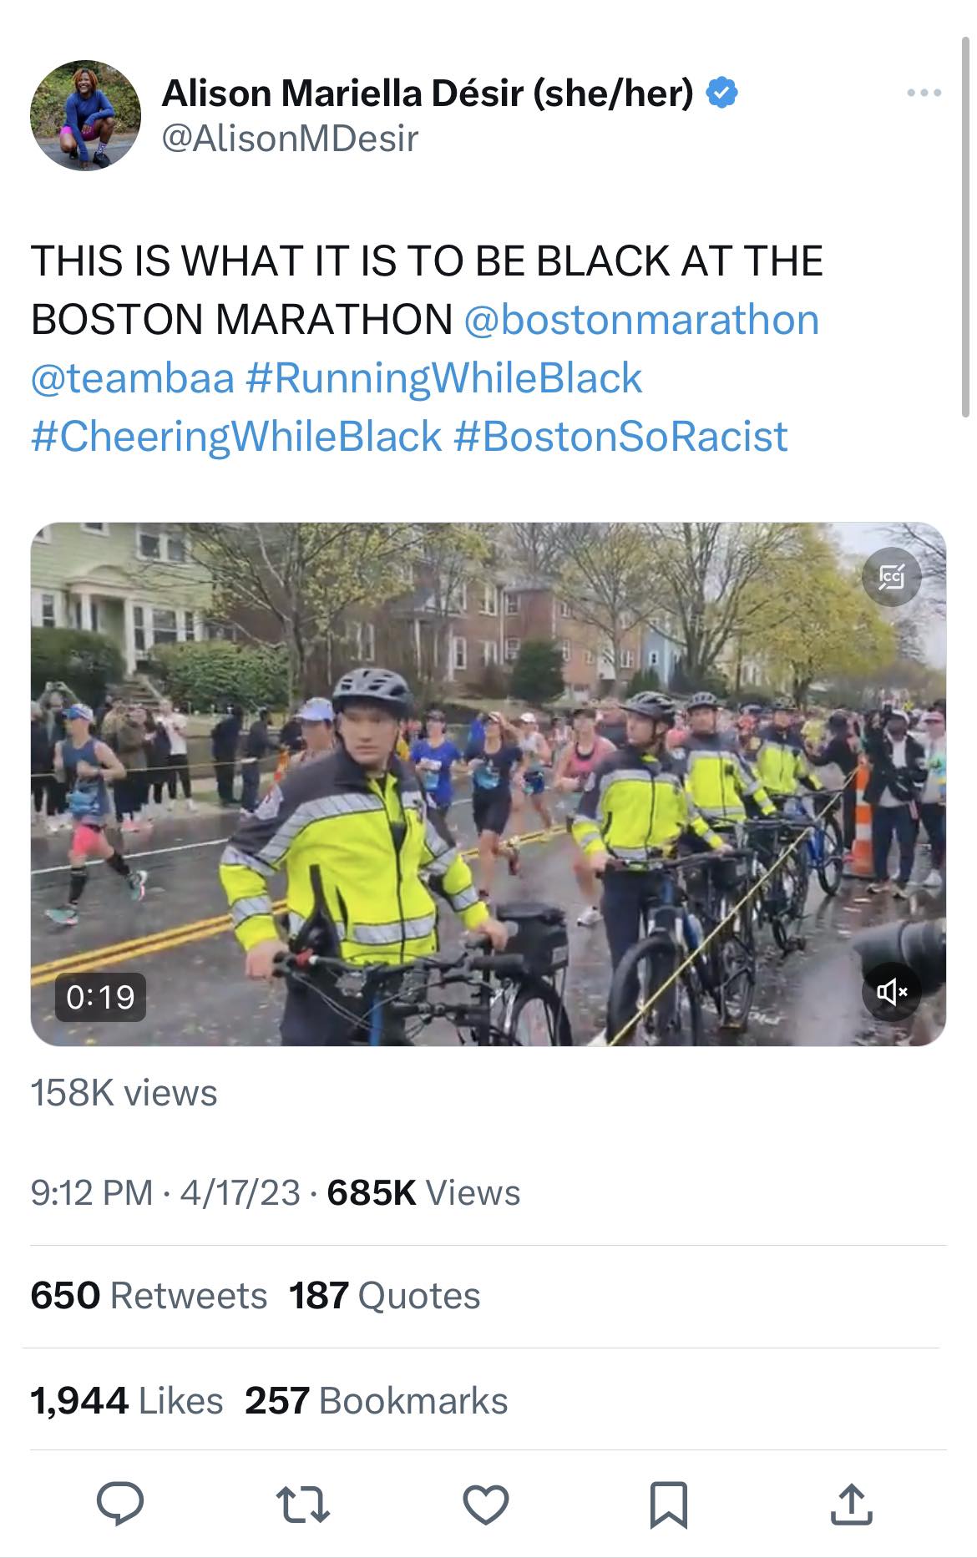The width and height of the screenshot is (977, 1558).
Task: Open the three-dot more options menu
Action: point(924,93)
